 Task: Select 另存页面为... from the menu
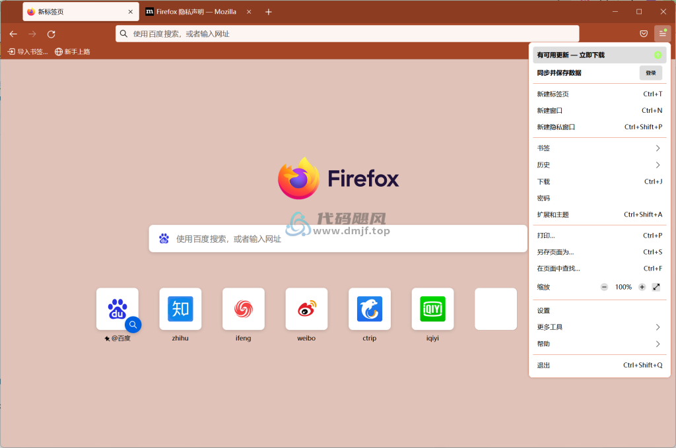(599, 252)
